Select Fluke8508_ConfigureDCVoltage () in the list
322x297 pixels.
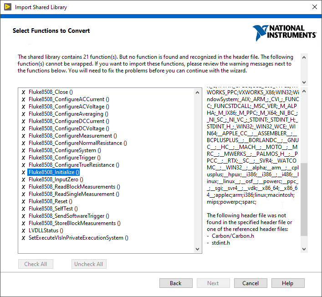coord(69,128)
